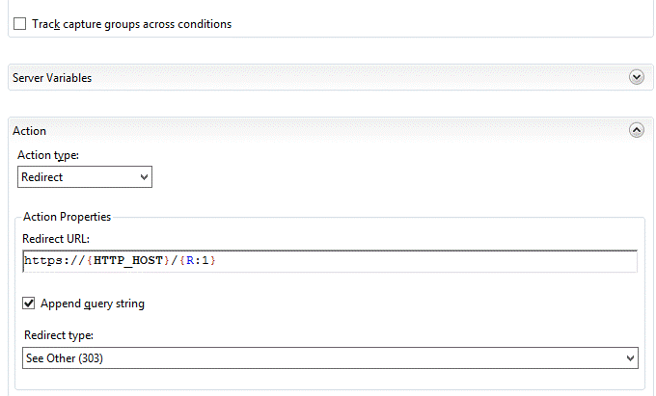The image size is (656, 396).
Task: Uncheck the Append query string checkbox
Action: click(29, 304)
